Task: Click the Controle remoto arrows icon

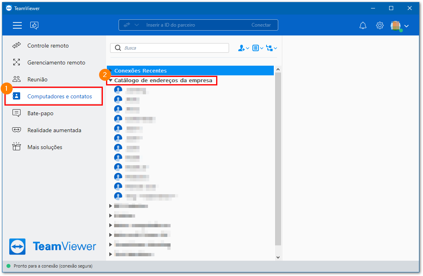Action: 17,45
